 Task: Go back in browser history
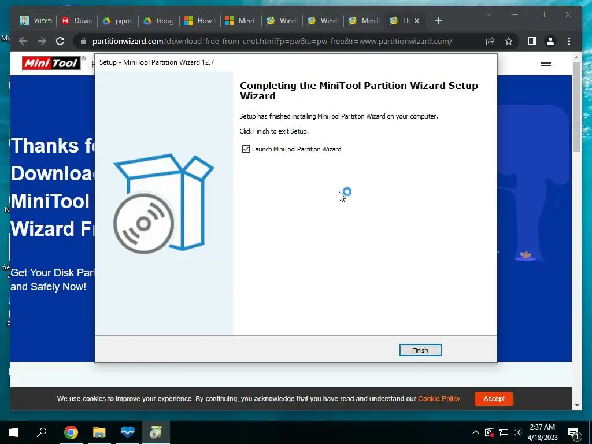(x=23, y=41)
